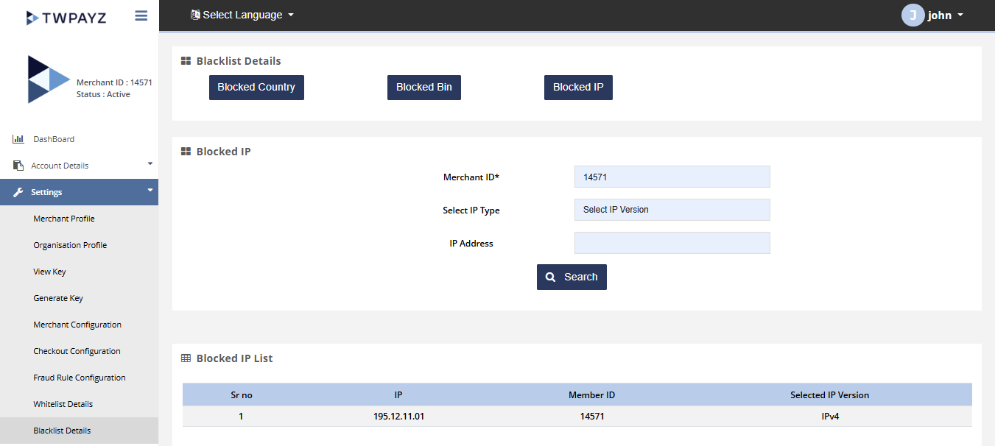Open the Select Language dropdown
995x446 pixels.
point(242,15)
